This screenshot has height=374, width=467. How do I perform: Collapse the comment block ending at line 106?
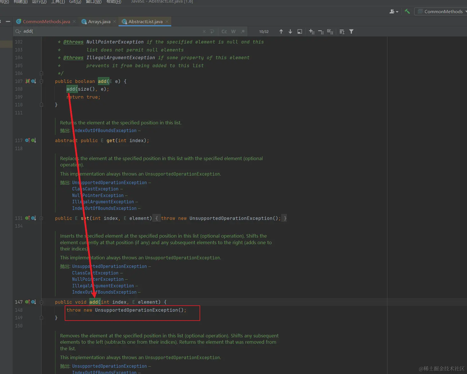point(41,73)
